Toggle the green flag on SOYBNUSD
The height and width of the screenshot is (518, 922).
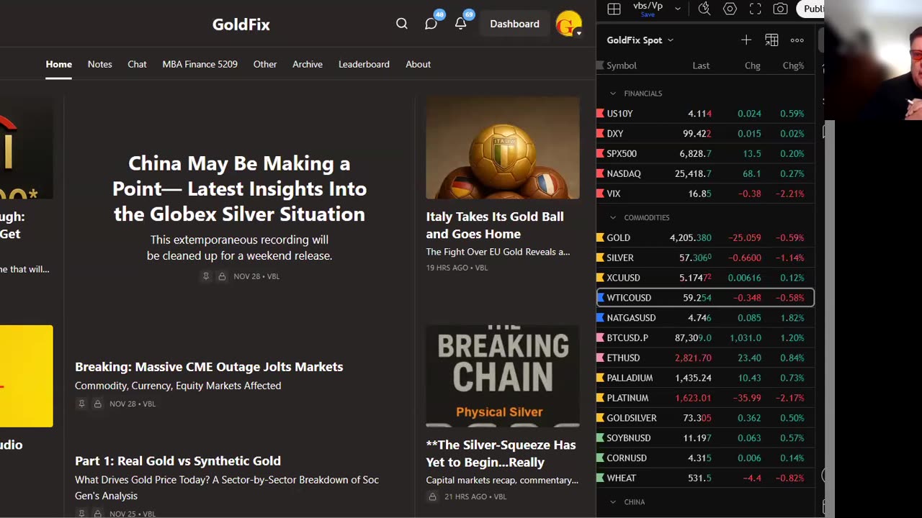(x=600, y=437)
